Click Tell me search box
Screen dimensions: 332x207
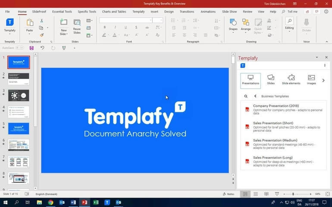click(x=290, y=12)
